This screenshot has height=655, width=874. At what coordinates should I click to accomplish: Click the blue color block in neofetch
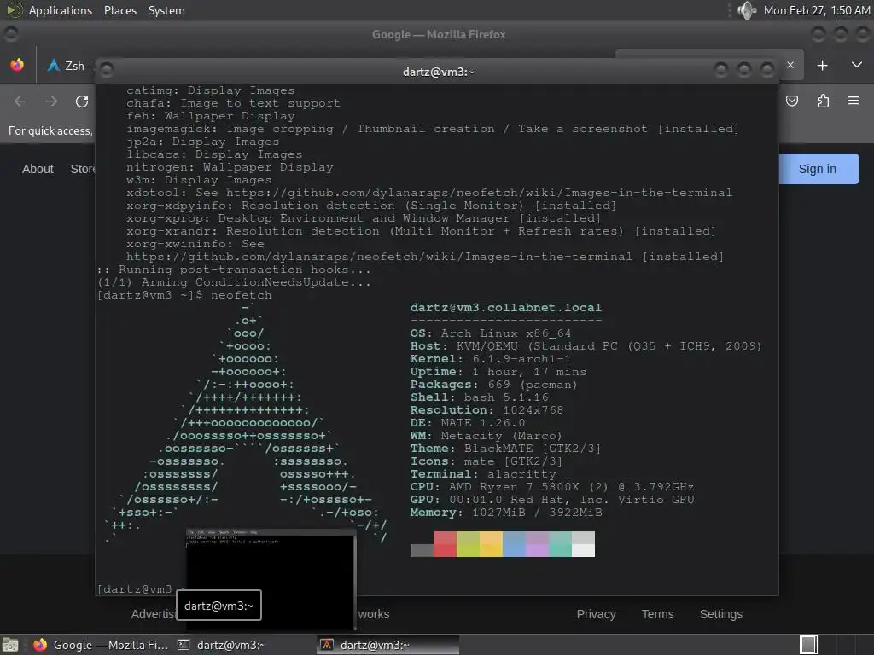point(514,543)
